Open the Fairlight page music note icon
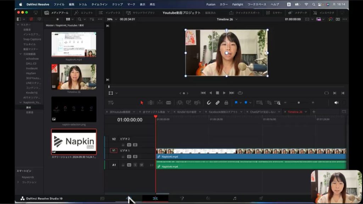This screenshot has height=204, width=363. 234,198
